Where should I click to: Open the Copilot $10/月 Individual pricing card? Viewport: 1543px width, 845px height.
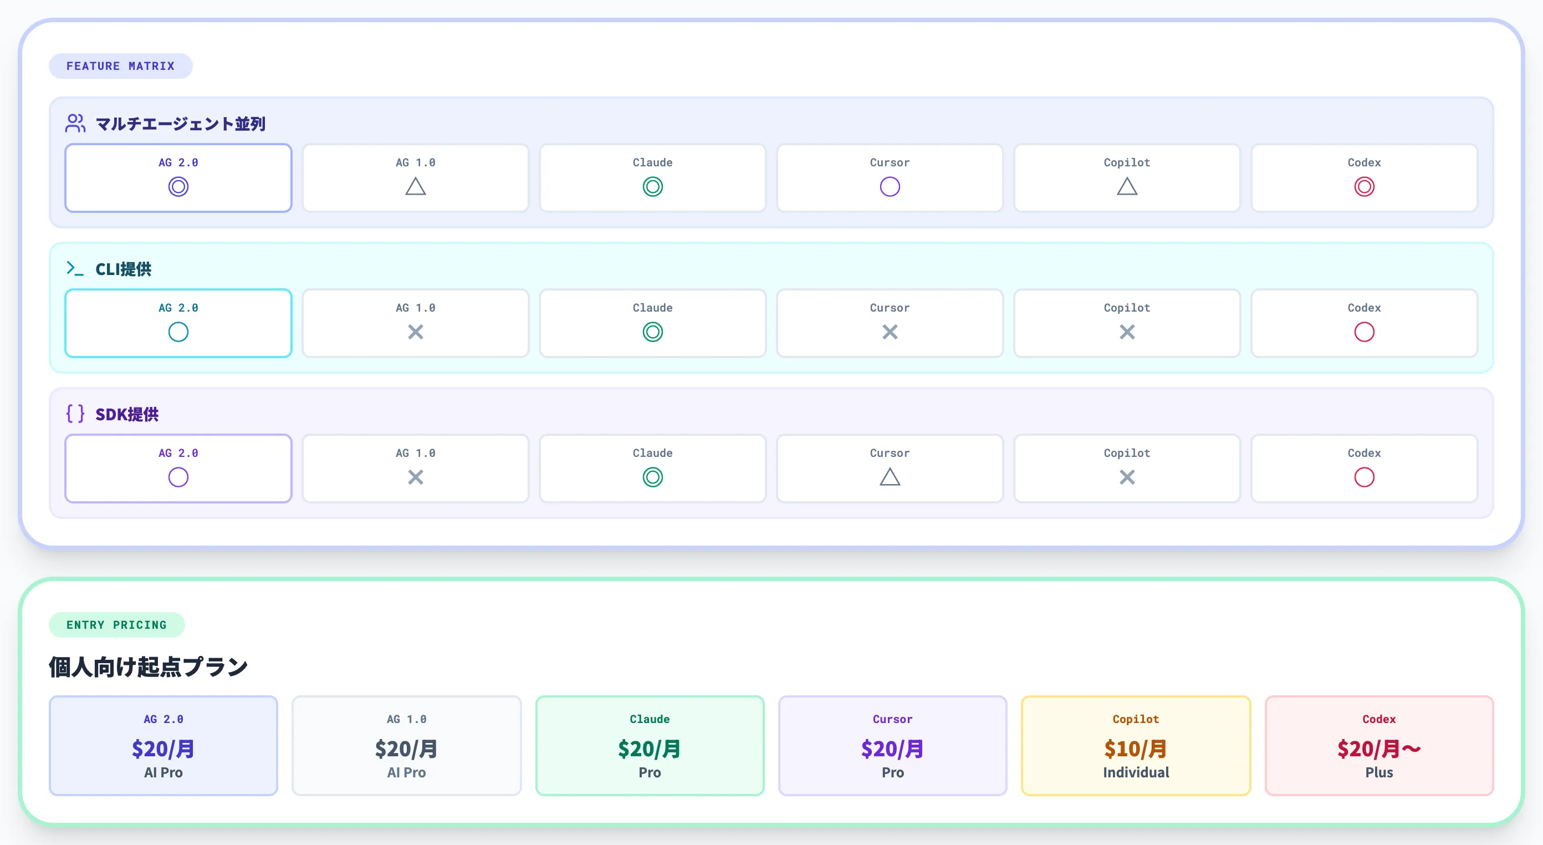(x=1136, y=746)
